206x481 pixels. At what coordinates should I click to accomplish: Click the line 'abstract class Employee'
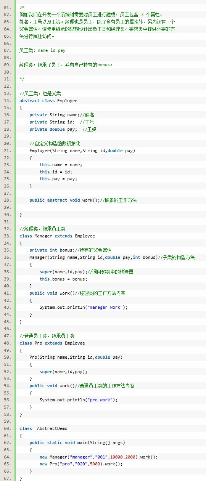point(48,101)
